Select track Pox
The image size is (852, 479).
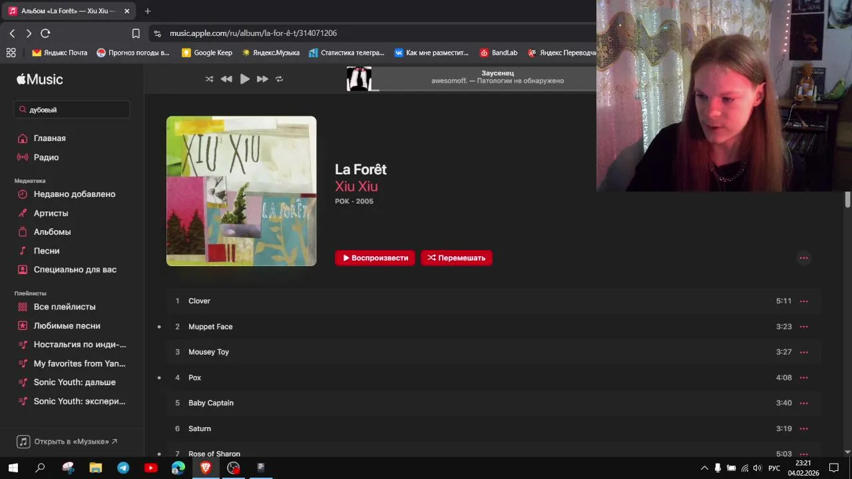(493, 378)
